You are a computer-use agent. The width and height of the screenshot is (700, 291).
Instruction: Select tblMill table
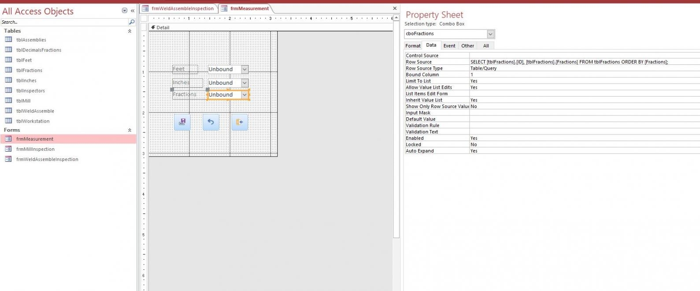point(23,101)
